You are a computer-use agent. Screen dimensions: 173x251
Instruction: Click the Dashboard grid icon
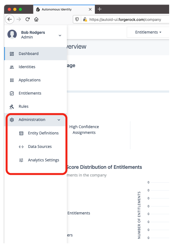[12, 54]
